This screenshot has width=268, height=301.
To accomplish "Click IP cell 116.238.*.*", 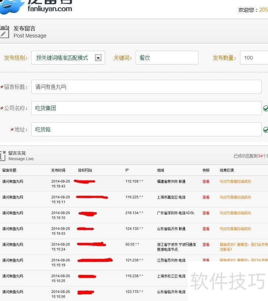I will tap(134, 276).
